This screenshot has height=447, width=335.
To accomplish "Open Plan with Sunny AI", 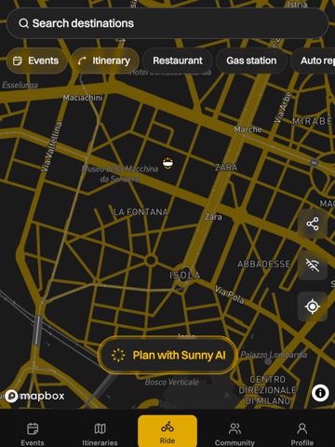I will point(167,355).
